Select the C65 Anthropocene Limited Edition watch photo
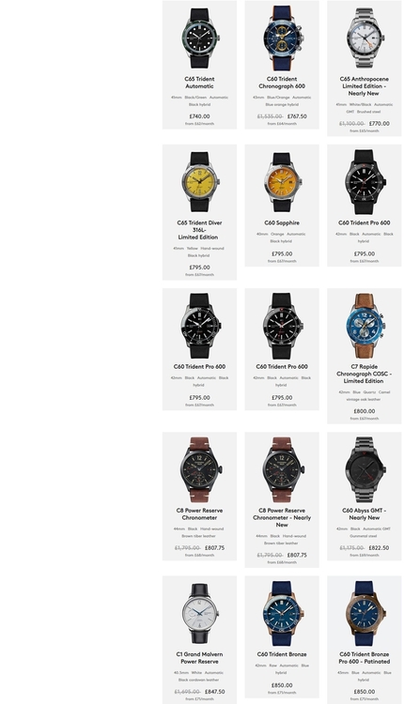Screen dimensions: 404x704 [x=365, y=38]
